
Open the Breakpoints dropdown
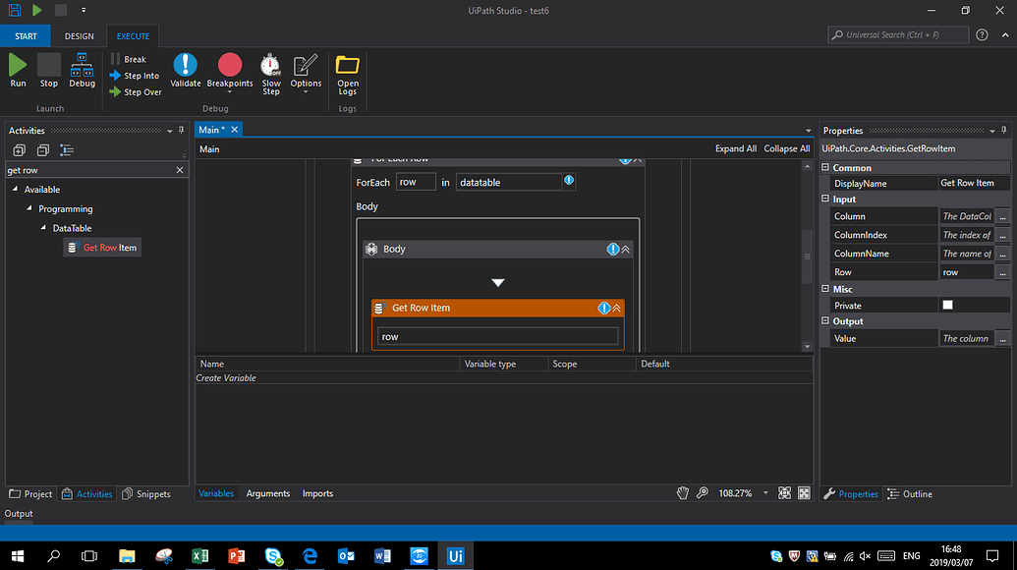click(x=229, y=92)
